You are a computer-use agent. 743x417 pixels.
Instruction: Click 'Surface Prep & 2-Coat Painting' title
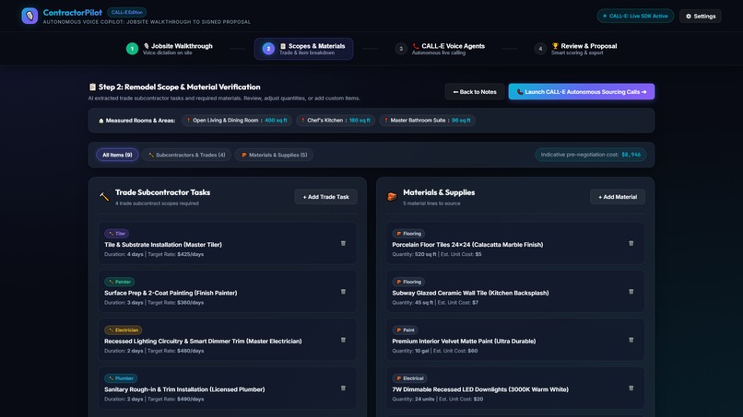(x=171, y=293)
